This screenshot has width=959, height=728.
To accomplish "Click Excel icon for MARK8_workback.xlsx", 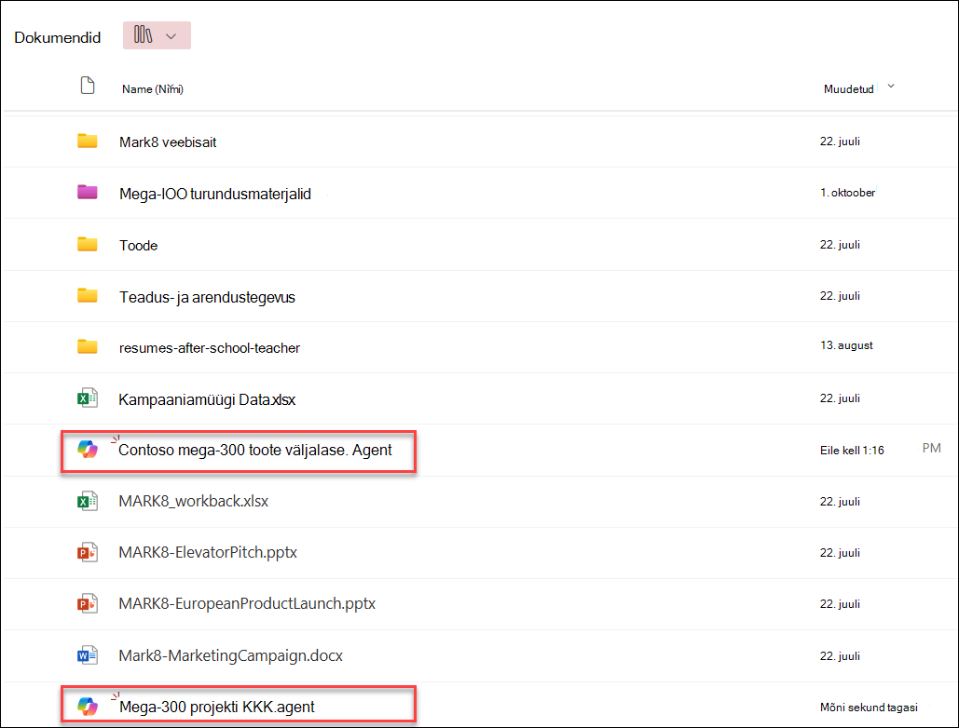I will click(88, 501).
